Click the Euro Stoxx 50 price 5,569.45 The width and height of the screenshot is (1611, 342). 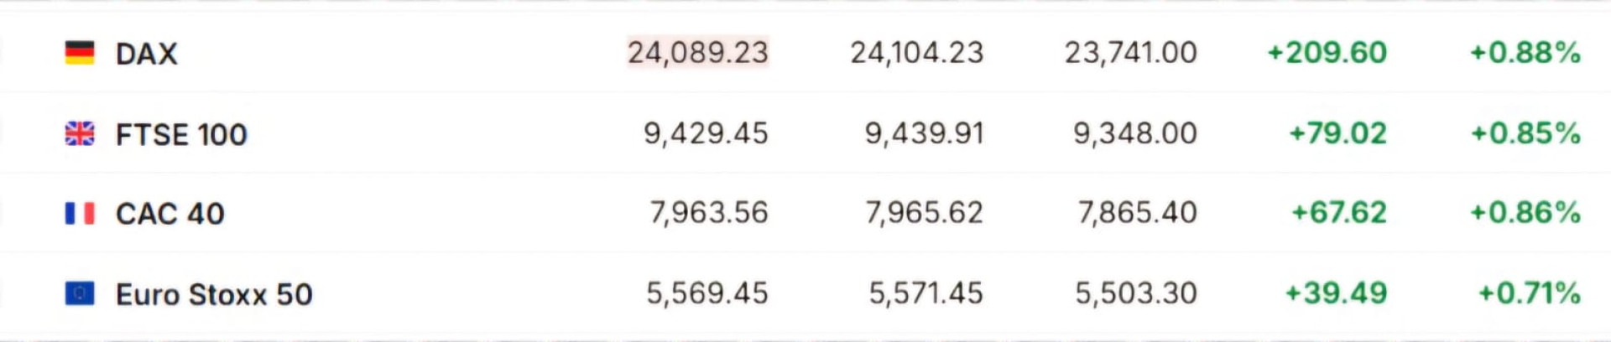coord(707,293)
